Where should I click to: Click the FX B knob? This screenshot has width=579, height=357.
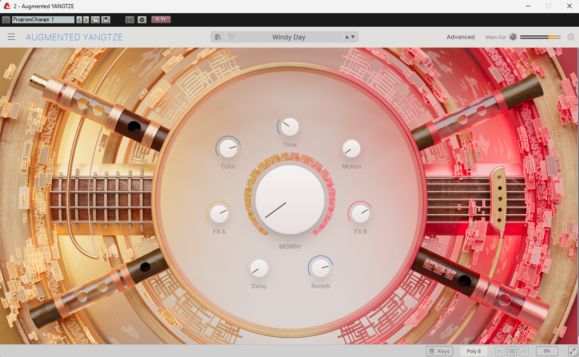pos(361,214)
